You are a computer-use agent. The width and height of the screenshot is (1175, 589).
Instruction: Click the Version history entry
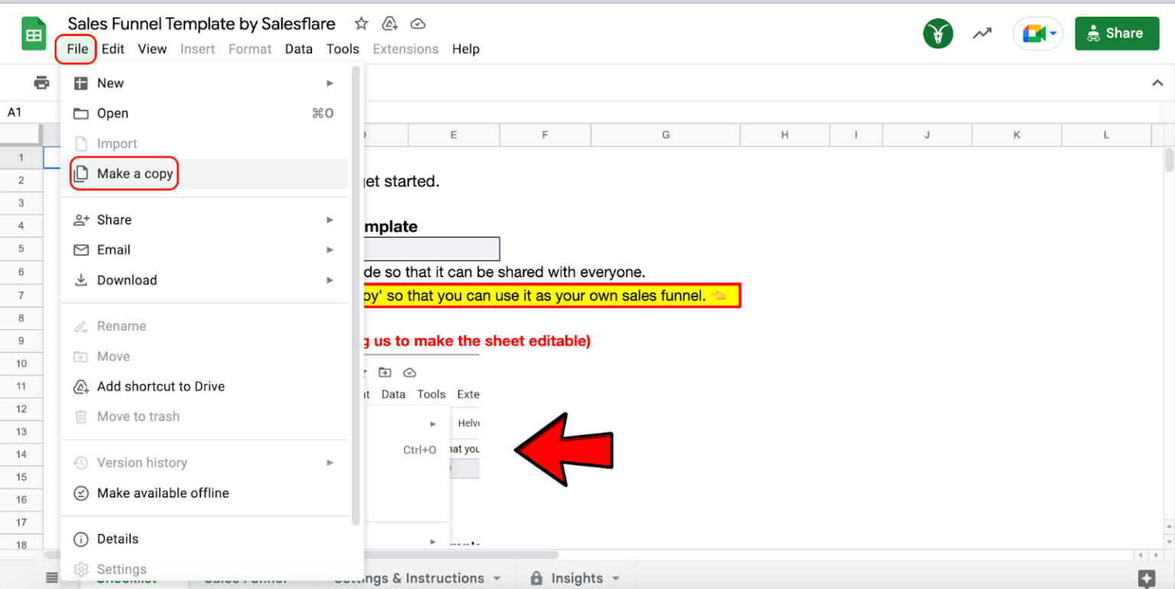click(x=204, y=463)
